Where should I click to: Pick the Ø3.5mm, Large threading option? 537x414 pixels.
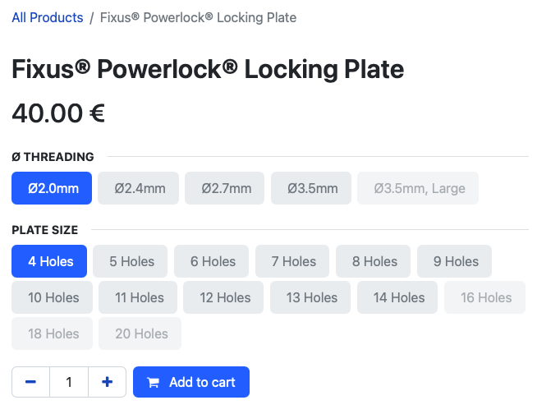coord(418,188)
